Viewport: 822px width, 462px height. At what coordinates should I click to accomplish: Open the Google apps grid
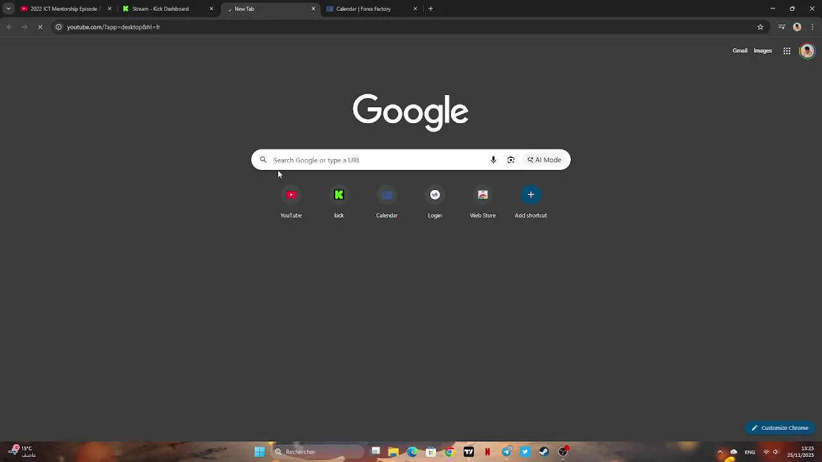click(787, 51)
